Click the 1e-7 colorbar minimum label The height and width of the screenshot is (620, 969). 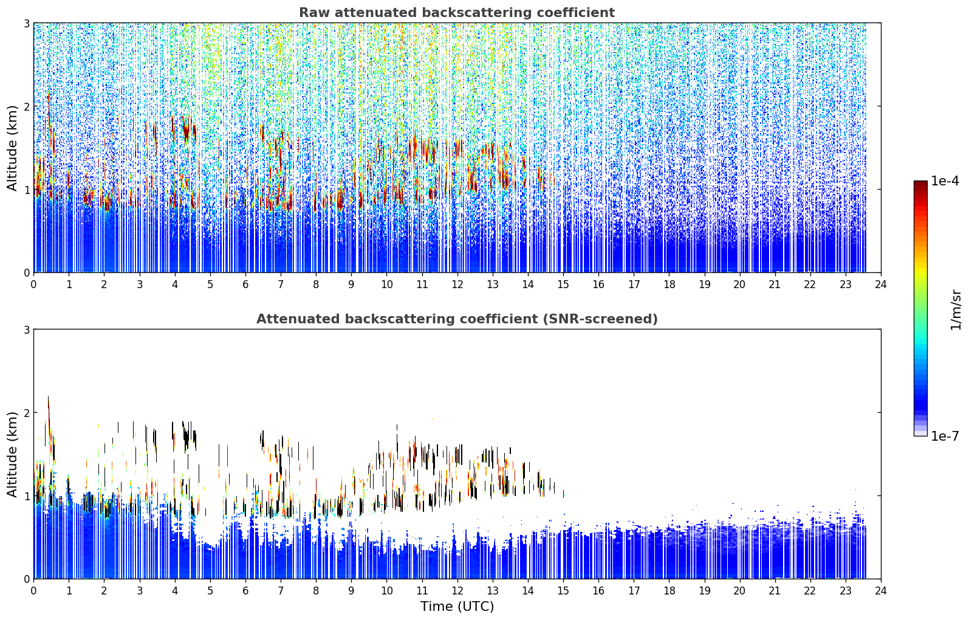[x=945, y=436]
